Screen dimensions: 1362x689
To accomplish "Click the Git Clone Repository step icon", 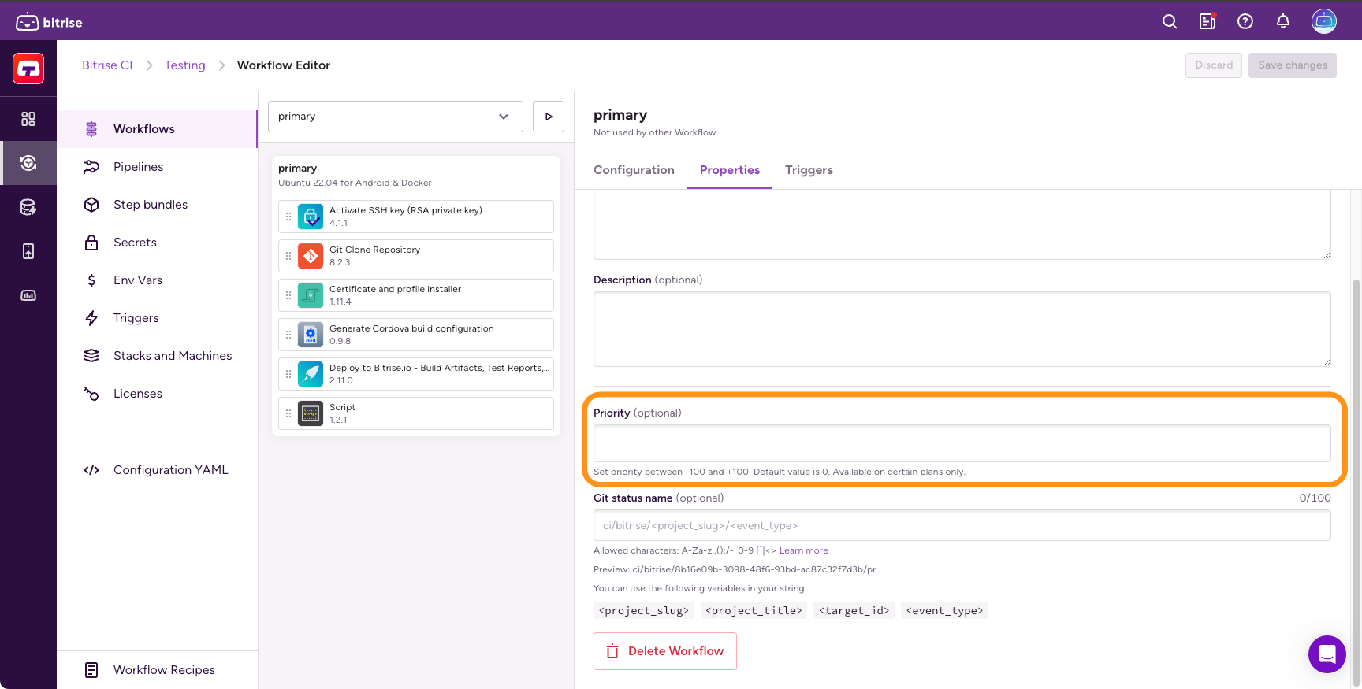I will pos(311,256).
